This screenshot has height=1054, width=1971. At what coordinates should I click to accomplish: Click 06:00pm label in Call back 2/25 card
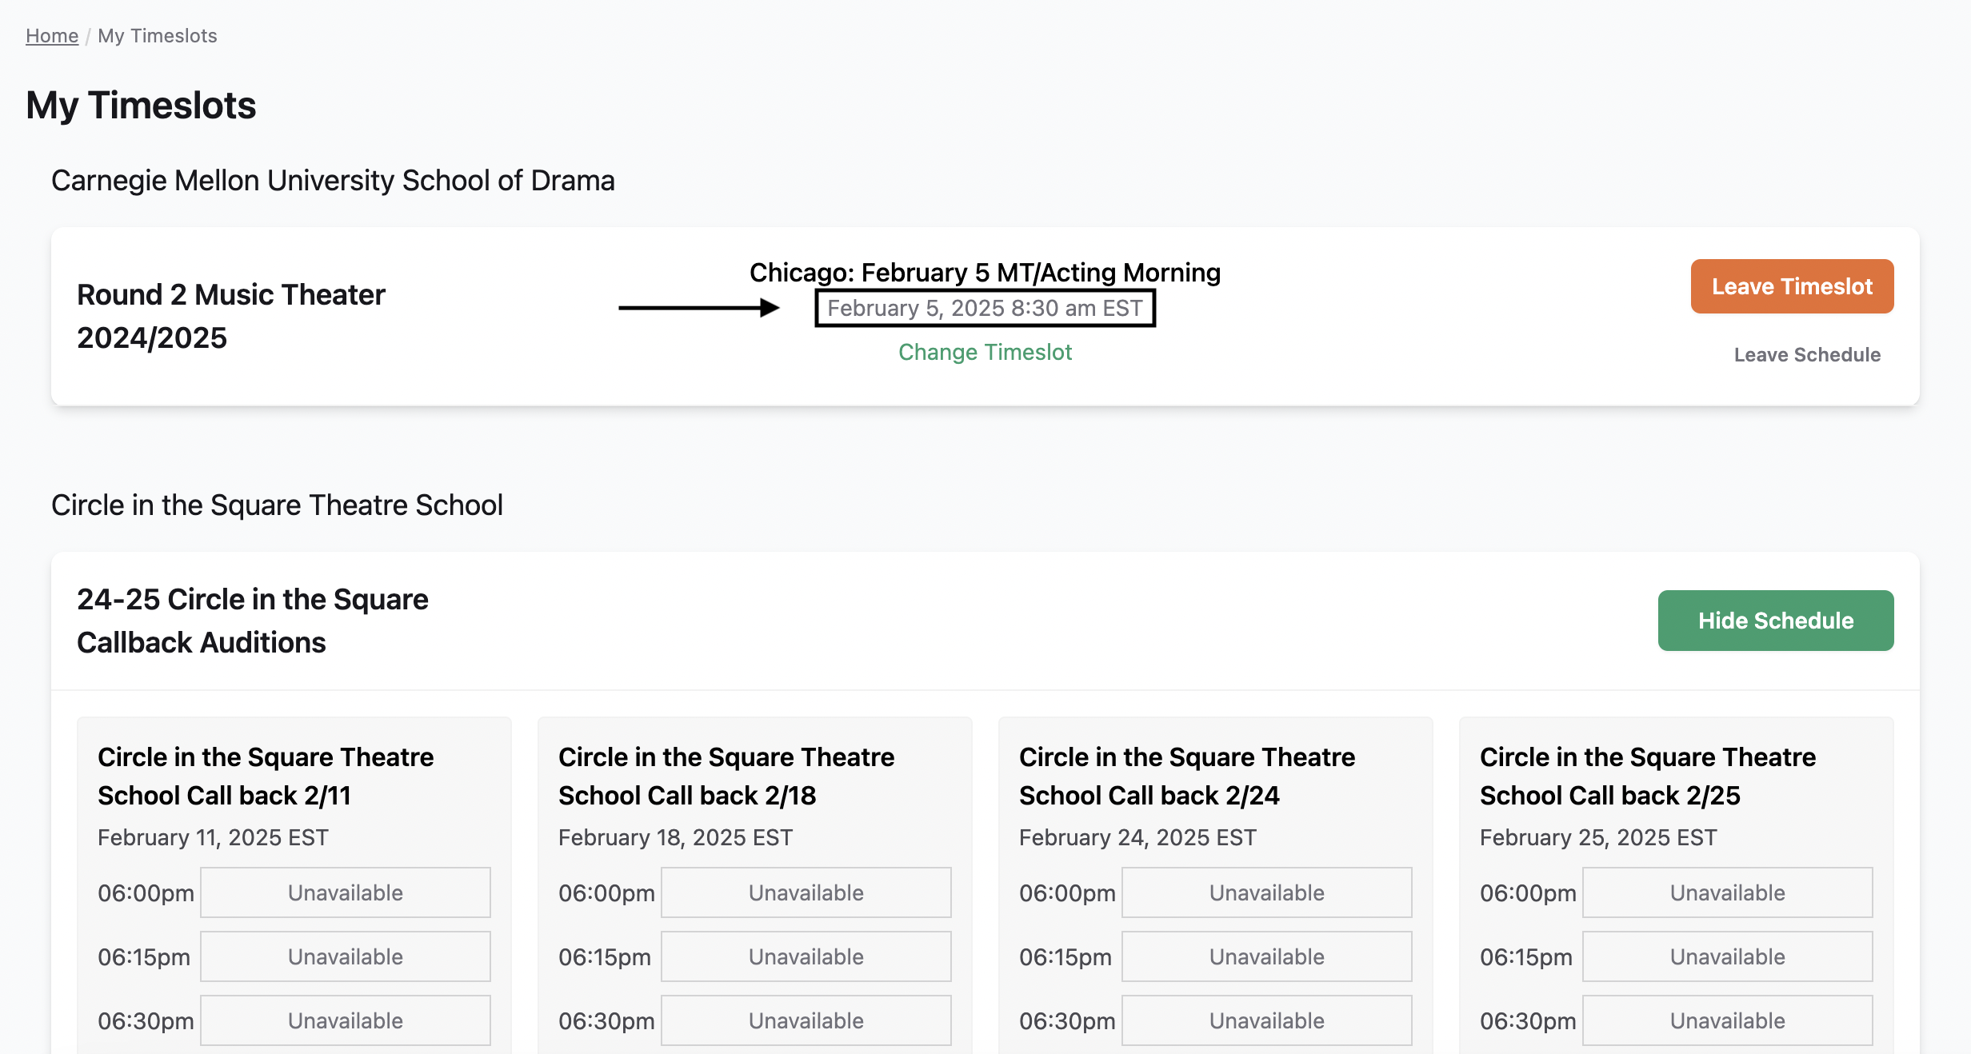click(1528, 893)
